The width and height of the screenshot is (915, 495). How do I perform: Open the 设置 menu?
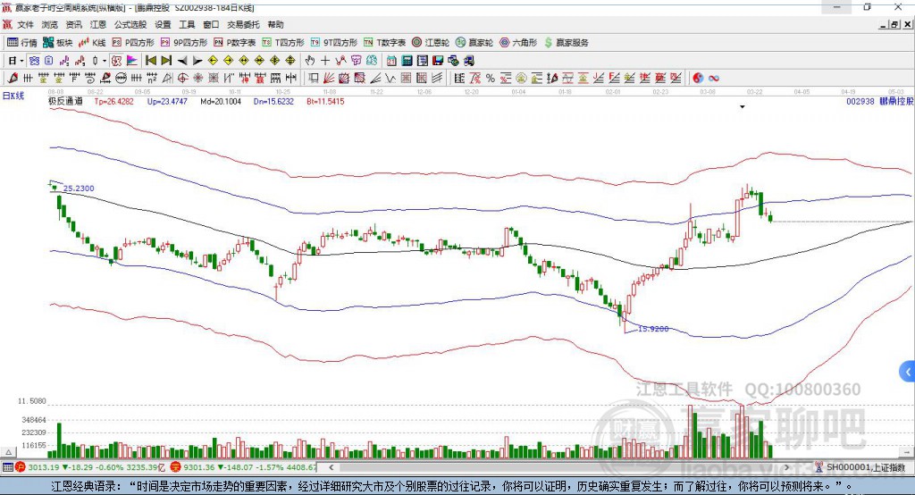click(x=163, y=24)
